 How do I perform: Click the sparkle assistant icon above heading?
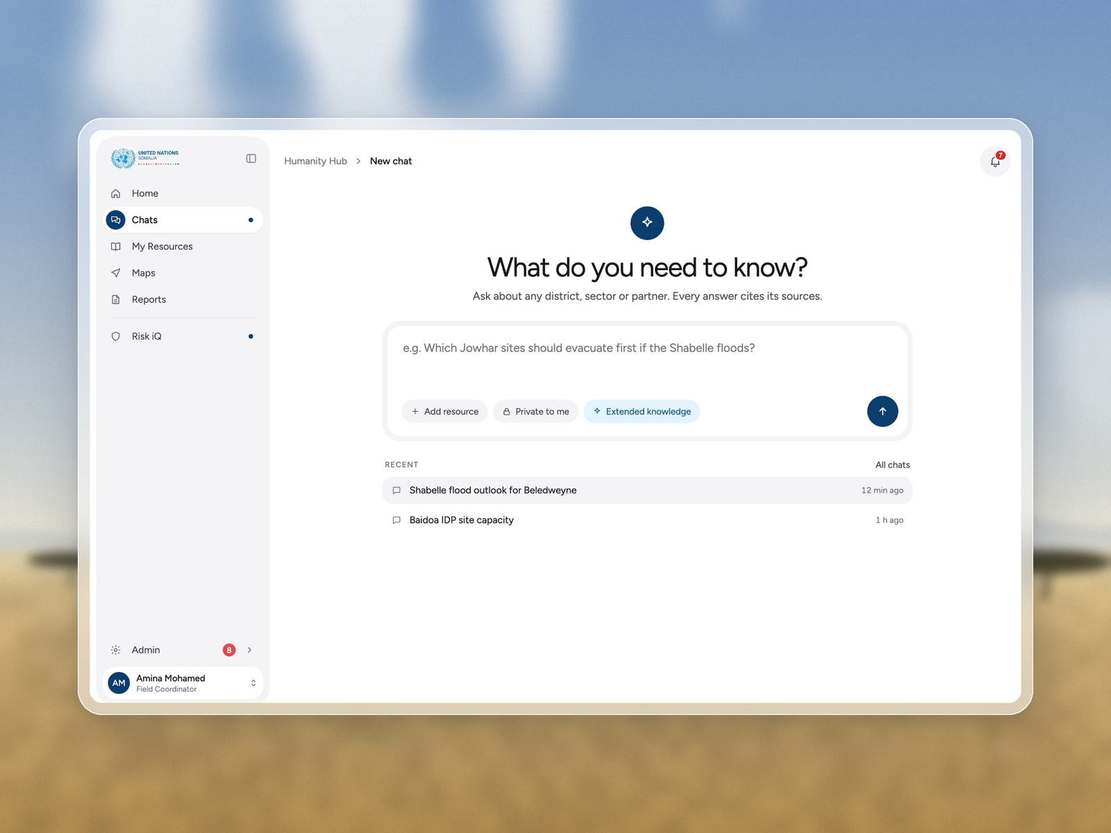(x=647, y=223)
